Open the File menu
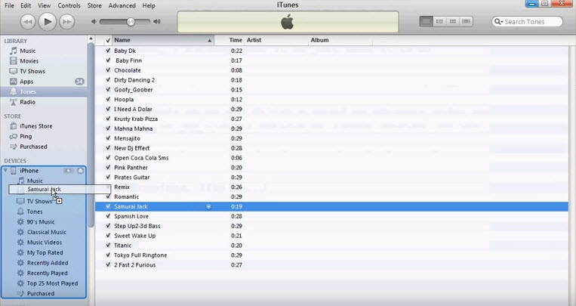576x306 pixels. pyautogui.click(x=9, y=5)
